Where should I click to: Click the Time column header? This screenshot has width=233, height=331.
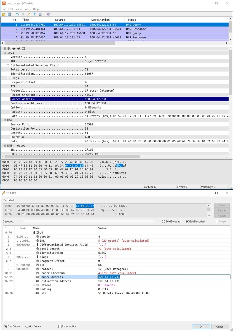[36, 20]
